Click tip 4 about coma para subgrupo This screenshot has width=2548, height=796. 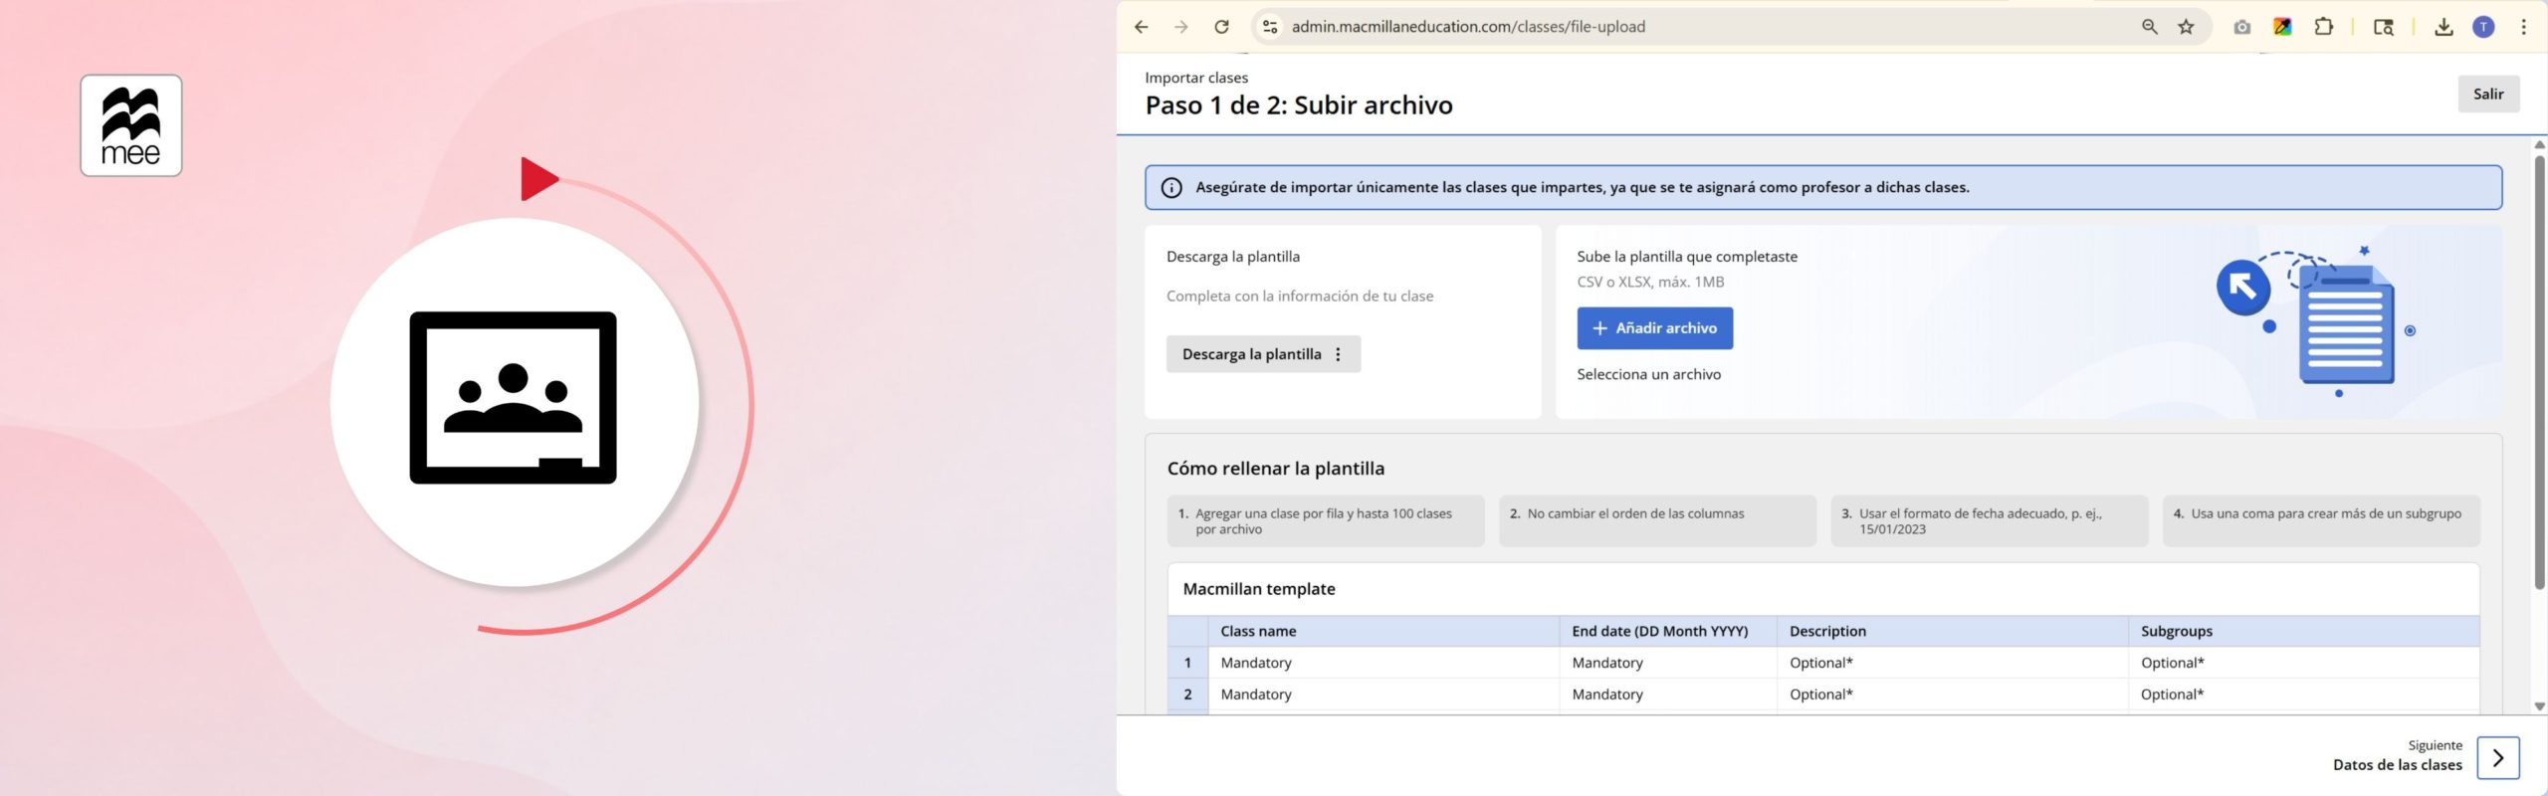coord(2321,521)
